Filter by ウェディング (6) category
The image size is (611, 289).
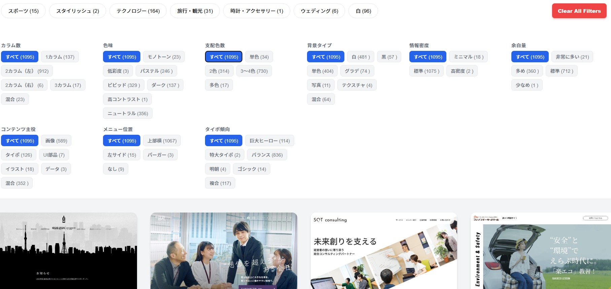pos(319,11)
